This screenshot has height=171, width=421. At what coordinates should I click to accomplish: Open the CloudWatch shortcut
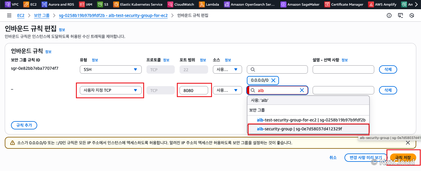pos(181,4)
